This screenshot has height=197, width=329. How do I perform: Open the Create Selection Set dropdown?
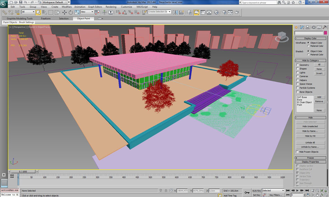(x=159, y=12)
